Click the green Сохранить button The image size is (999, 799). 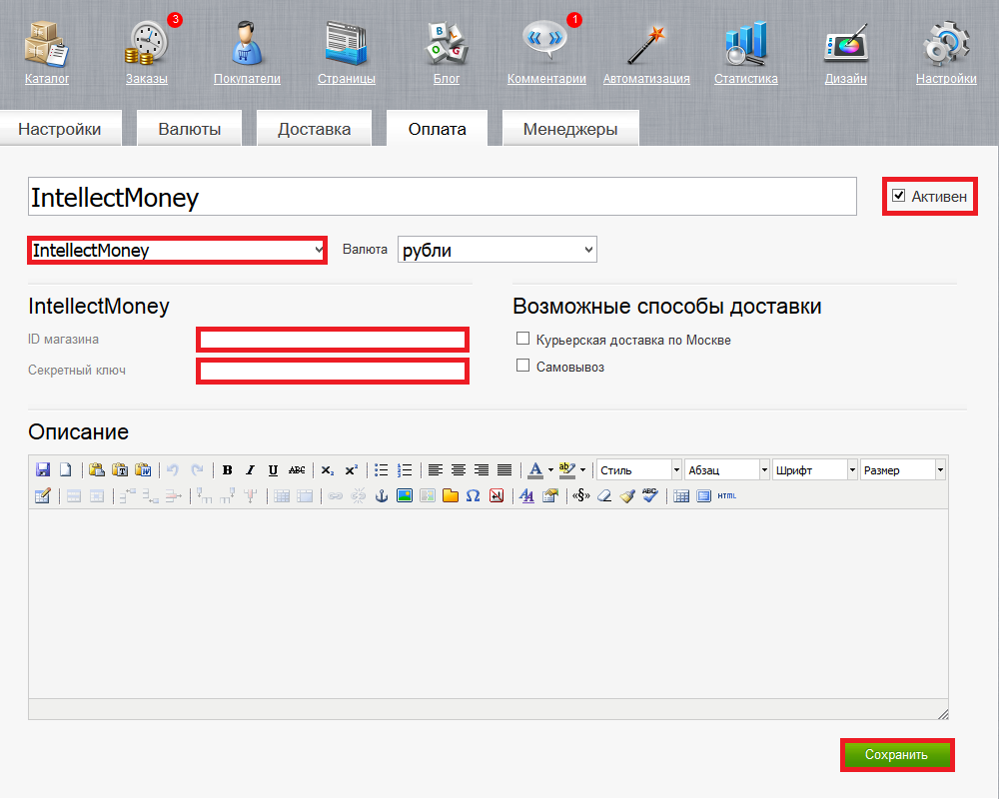(x=896, y=755)
